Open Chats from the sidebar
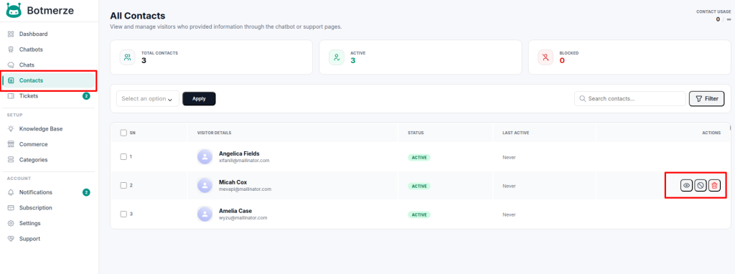 point(50,65)
